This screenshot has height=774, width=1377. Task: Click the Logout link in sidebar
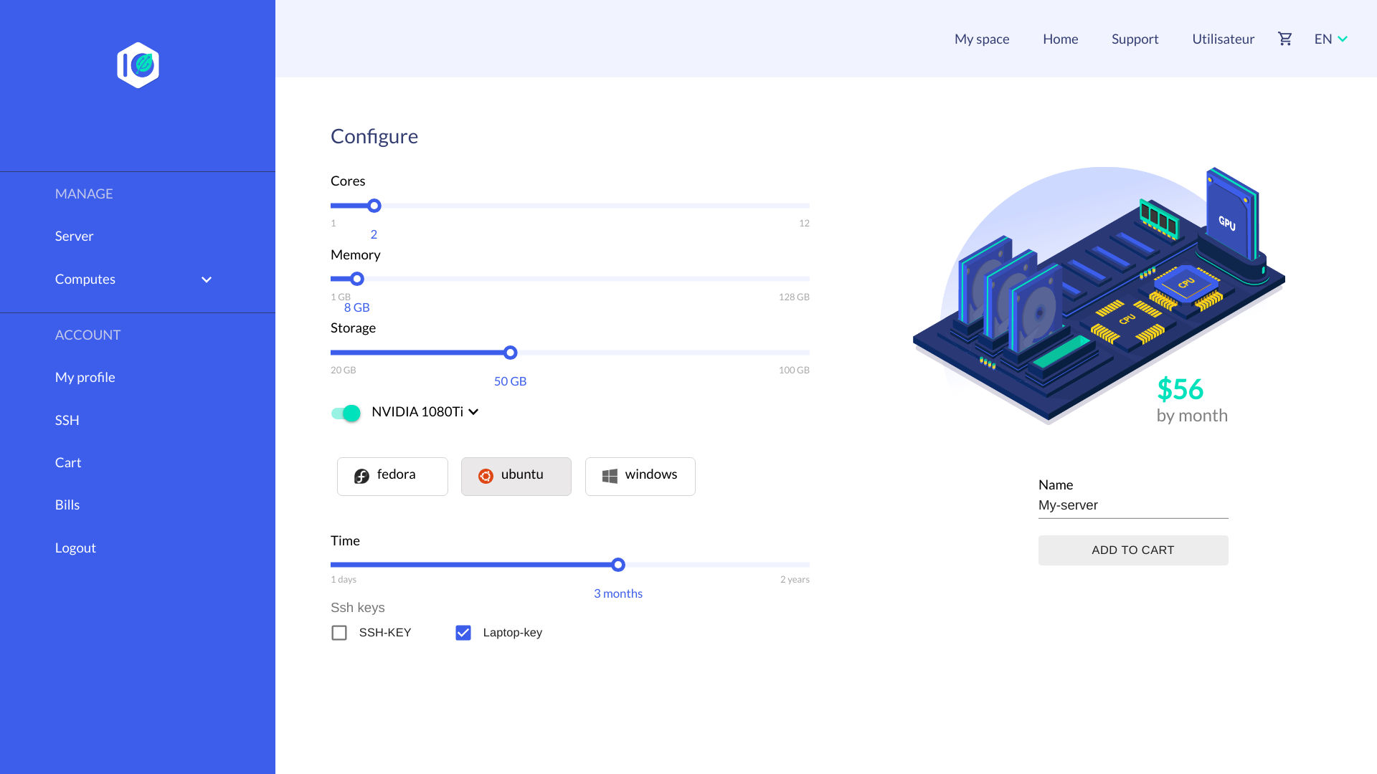(x=75, y=548)
